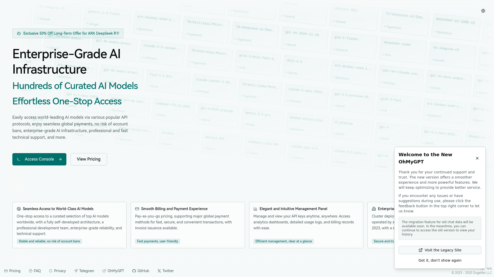Click the Stable and reliable, no risk tag
The height and width of the screenshot is (277, 494).
click(49, 241)
